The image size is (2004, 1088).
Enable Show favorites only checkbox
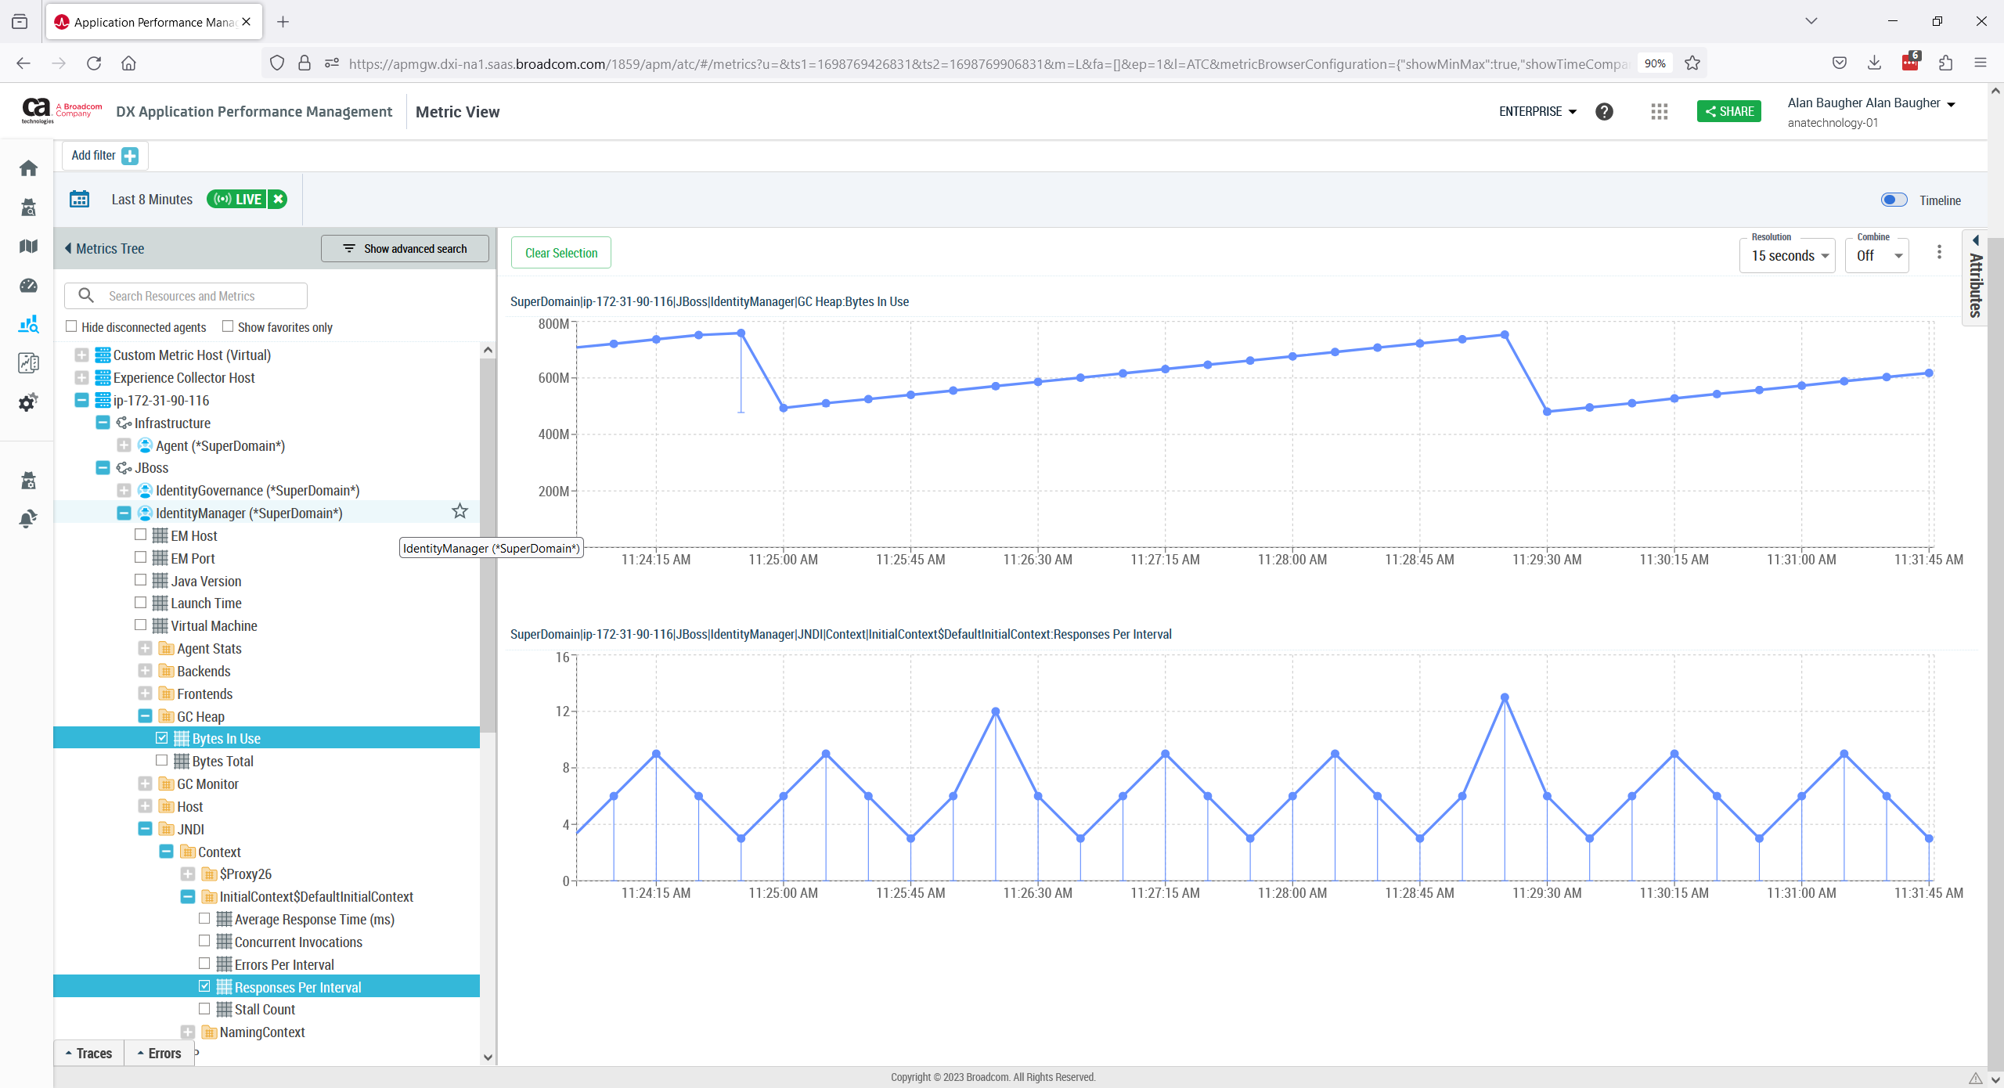click(x=228, y=326)
